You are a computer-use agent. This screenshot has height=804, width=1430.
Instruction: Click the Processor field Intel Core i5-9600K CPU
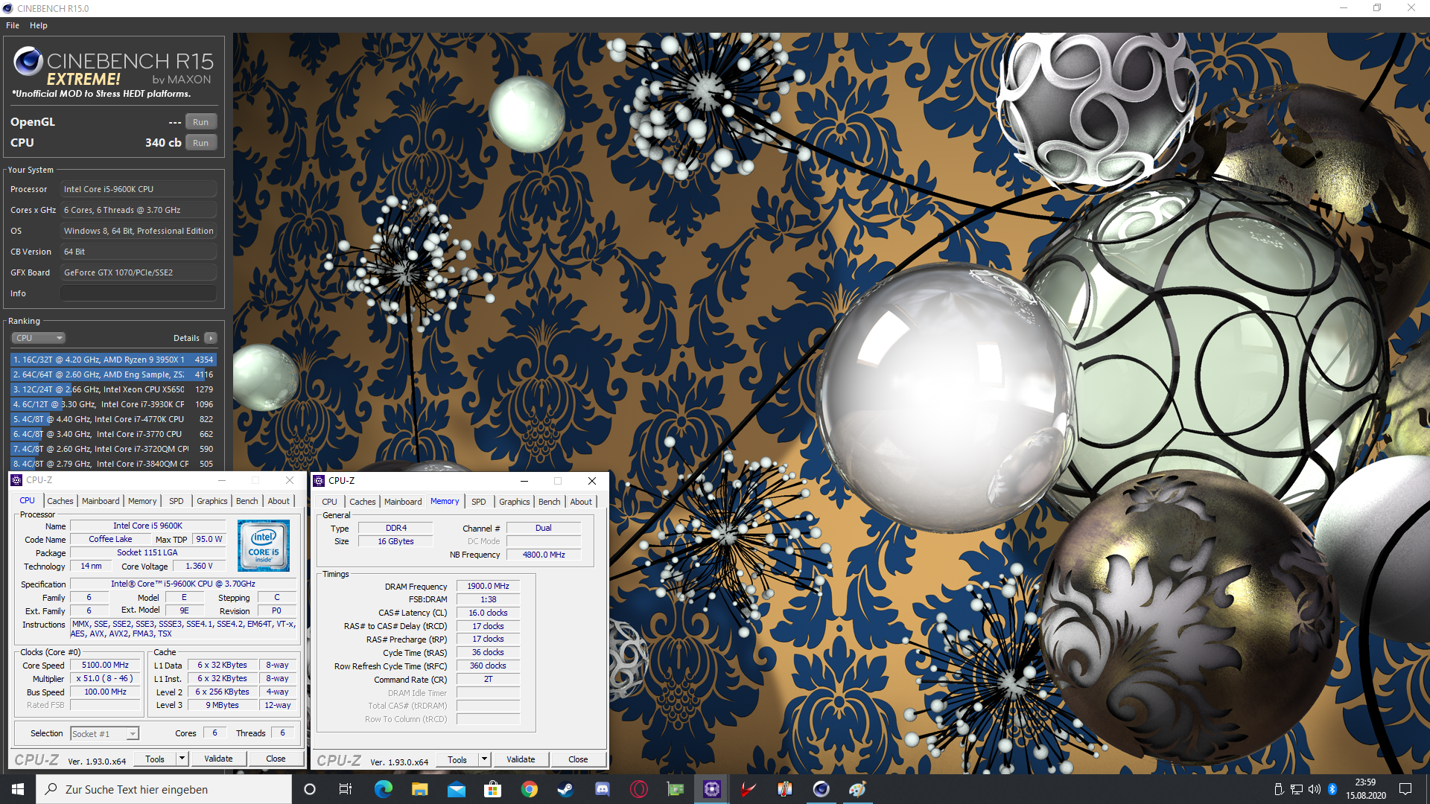[x=139, y=189]
